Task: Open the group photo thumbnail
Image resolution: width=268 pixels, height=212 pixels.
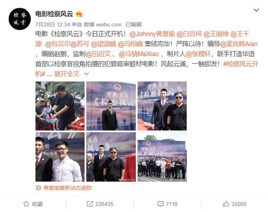Action: [x=162, y=157]
